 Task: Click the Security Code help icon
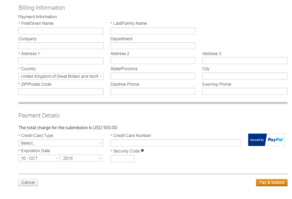coord(142,150)
